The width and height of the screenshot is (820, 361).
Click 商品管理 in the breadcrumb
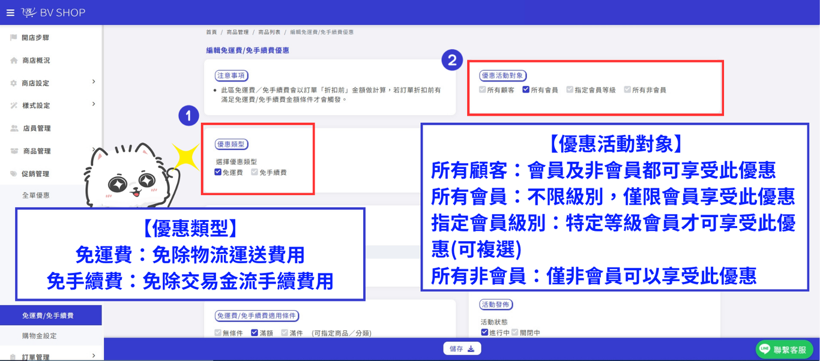(x=237, y=32)
